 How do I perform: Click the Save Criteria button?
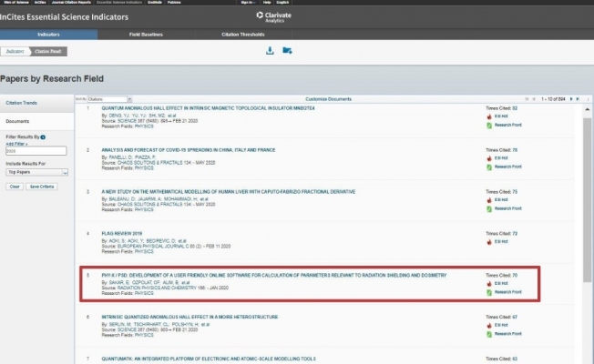pyautogui.click(x=41, y=186)
